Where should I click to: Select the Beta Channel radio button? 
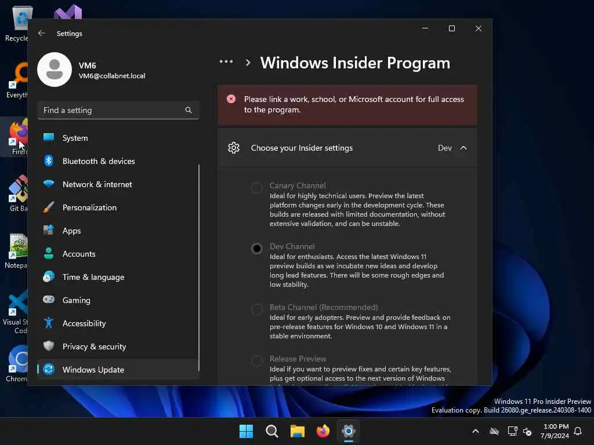point(257,309)
